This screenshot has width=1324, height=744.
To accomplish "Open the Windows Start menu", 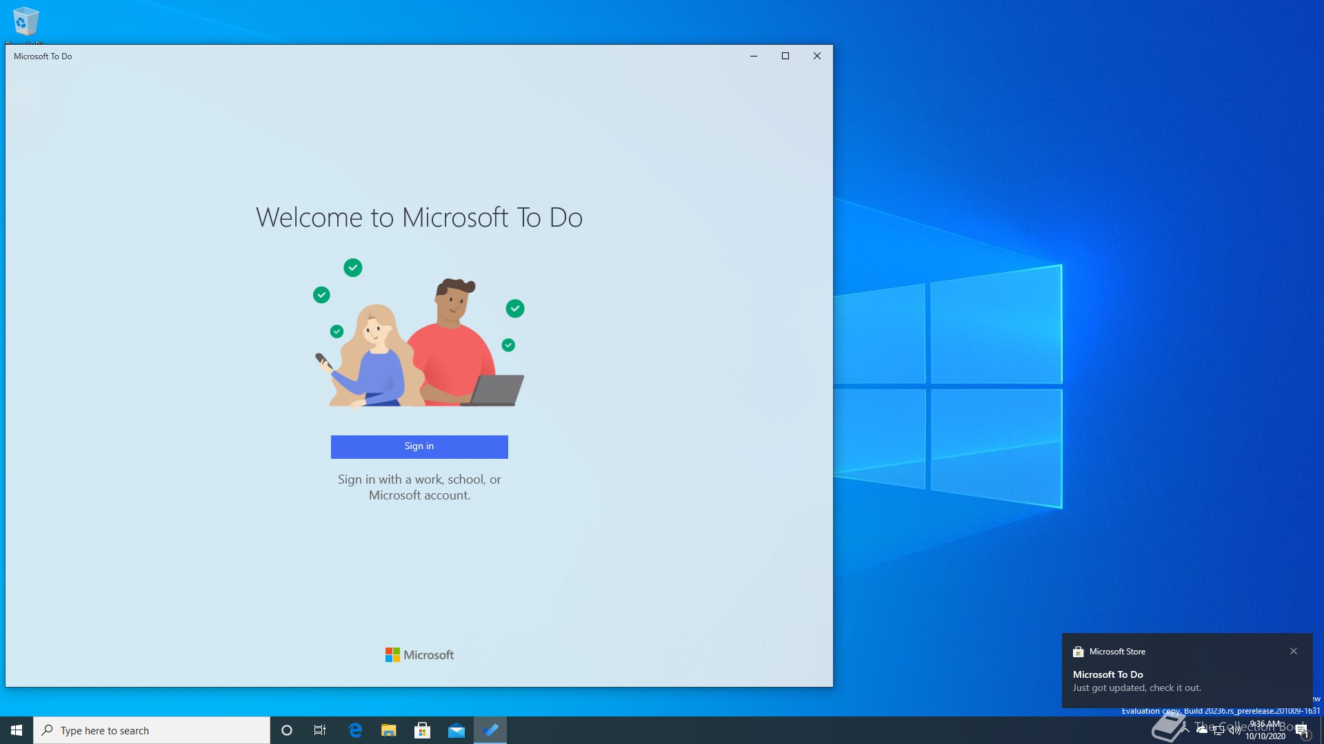I will pos(17,730).
